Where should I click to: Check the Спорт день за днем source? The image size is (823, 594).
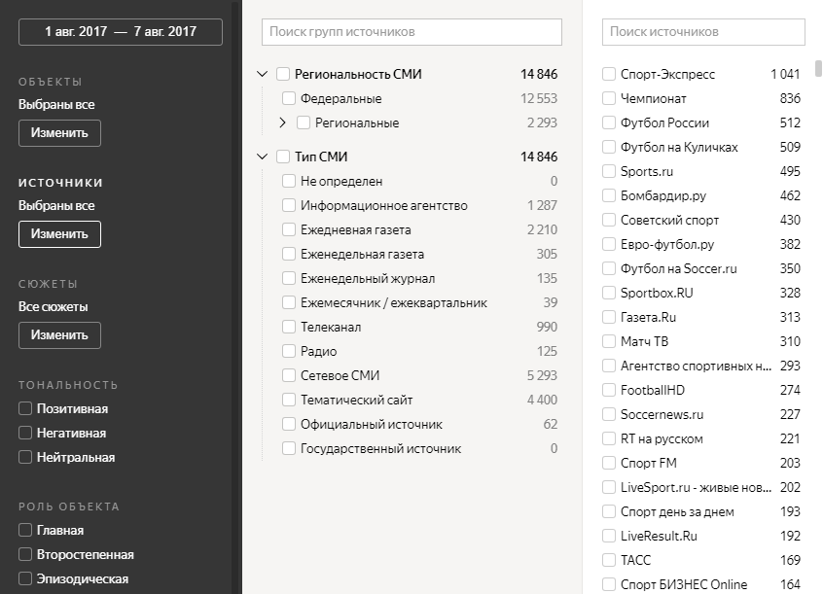tap(609, 511)
